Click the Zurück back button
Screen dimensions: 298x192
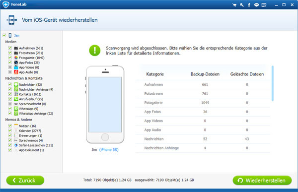coord(25,180)
